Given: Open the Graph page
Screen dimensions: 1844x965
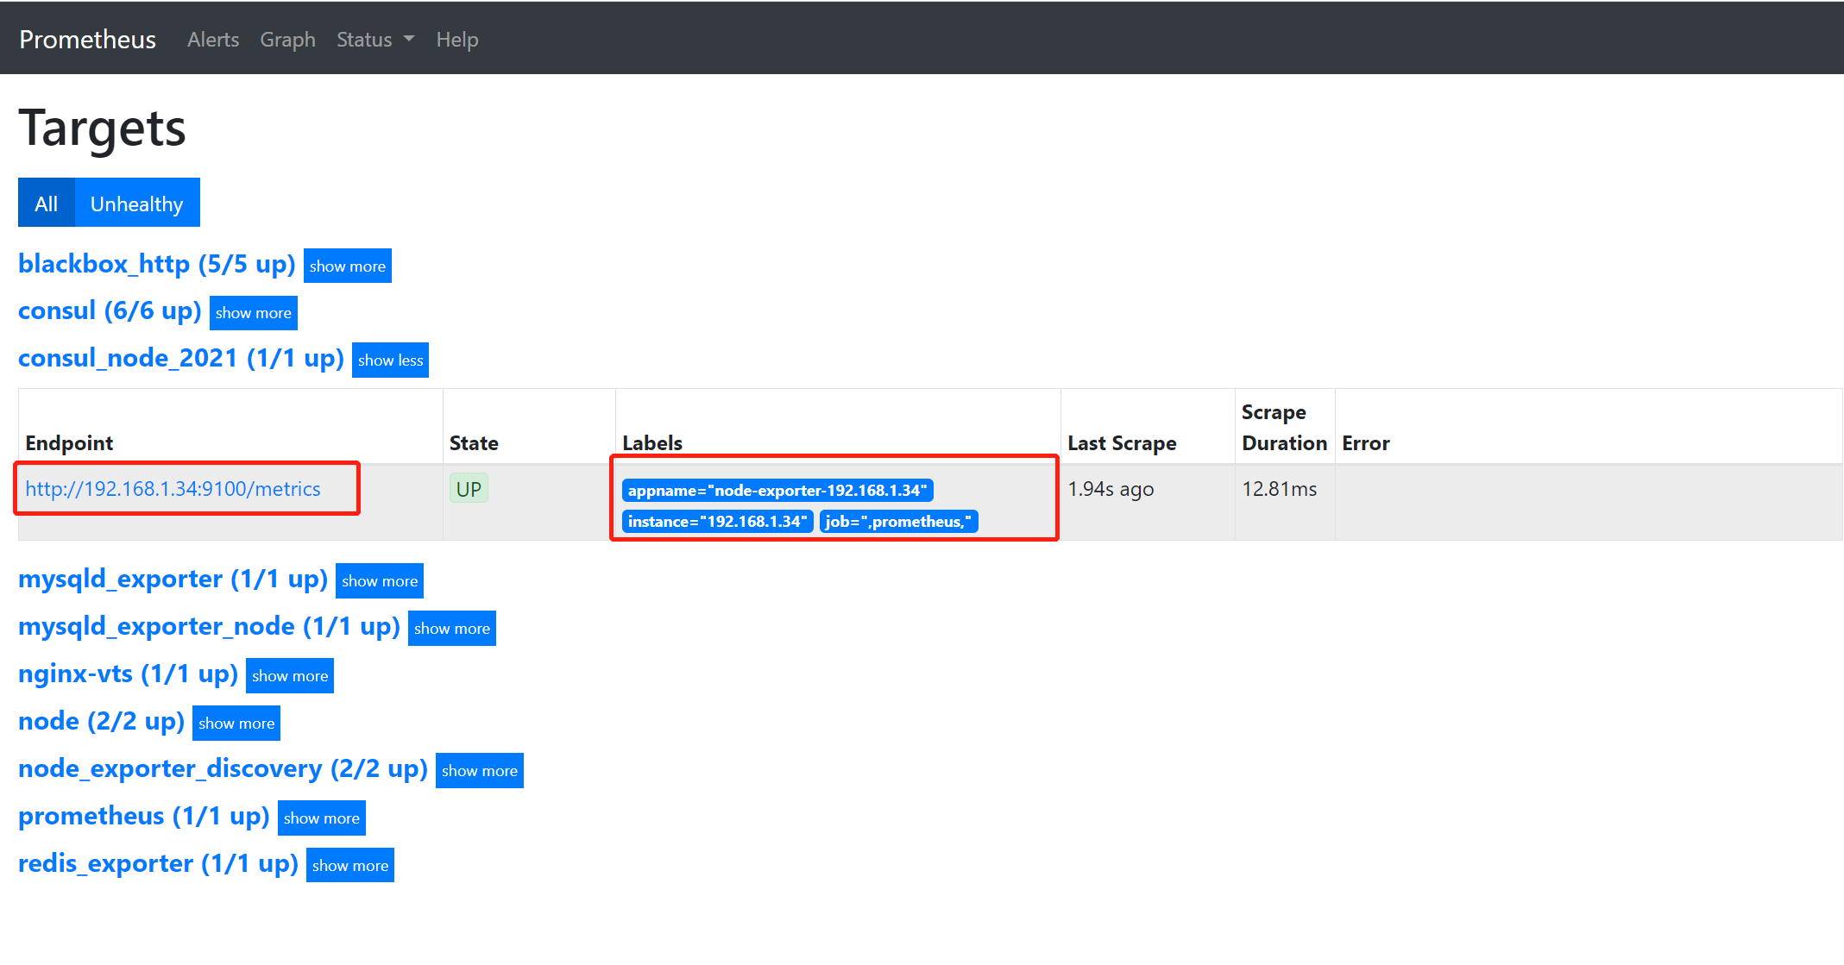Looking at the screenshot, I should (287, 40).
